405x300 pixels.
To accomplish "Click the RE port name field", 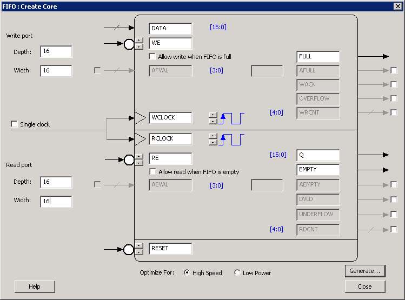I will 170,158.
